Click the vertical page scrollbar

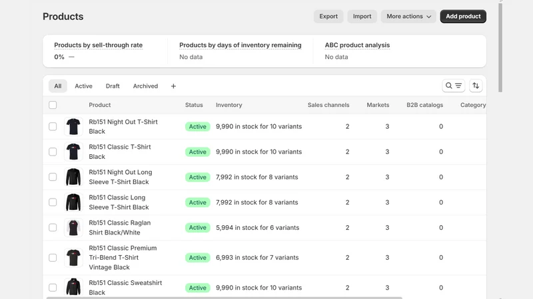point(500,47)
